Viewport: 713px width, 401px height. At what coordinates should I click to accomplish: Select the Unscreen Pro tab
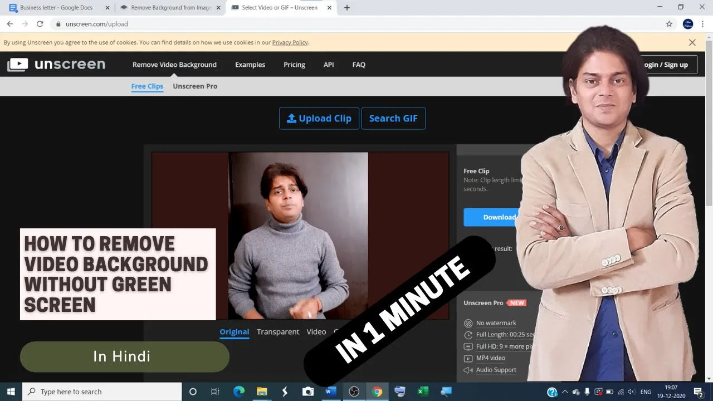pos(195,86)
